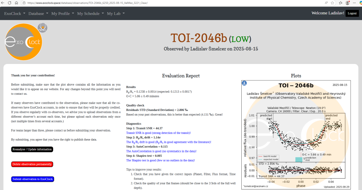Viewport: 362px width, 190px height.
Task: Go to the browser home page
Action: pyautogui.click(x=17, y=3)
